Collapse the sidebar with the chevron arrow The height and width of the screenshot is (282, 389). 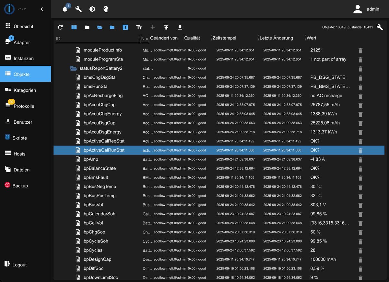(42, 9)
